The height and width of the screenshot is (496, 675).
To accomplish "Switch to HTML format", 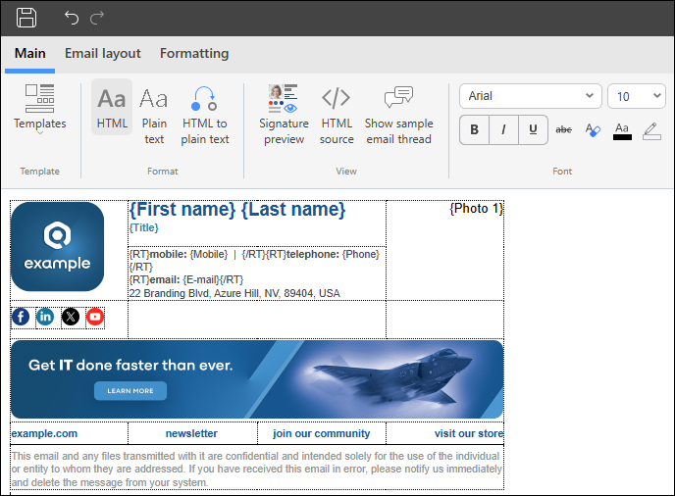I will click(x=112, y=107).
